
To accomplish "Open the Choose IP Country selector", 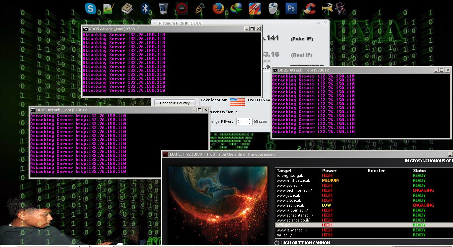I will (x=175, y=103).
